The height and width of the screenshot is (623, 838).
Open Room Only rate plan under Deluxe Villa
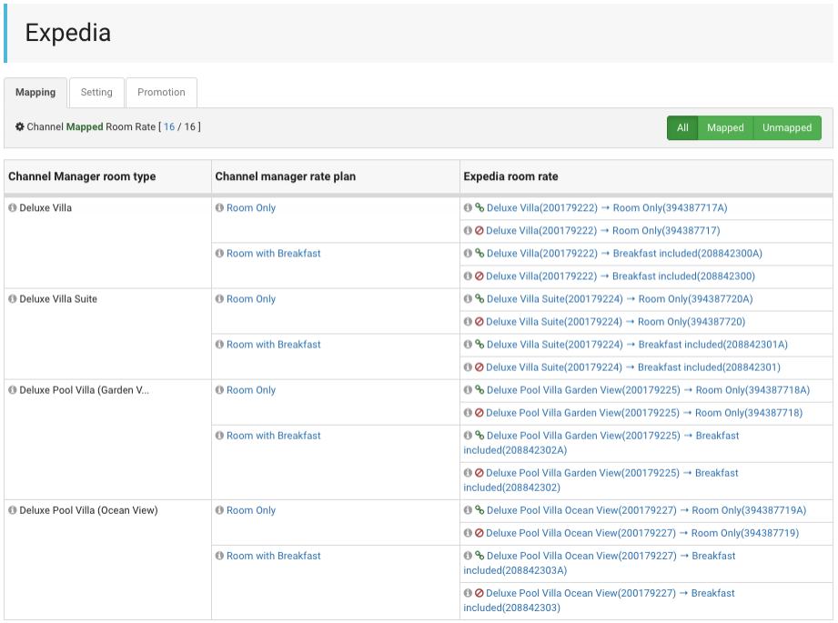[x=251, y=208]
